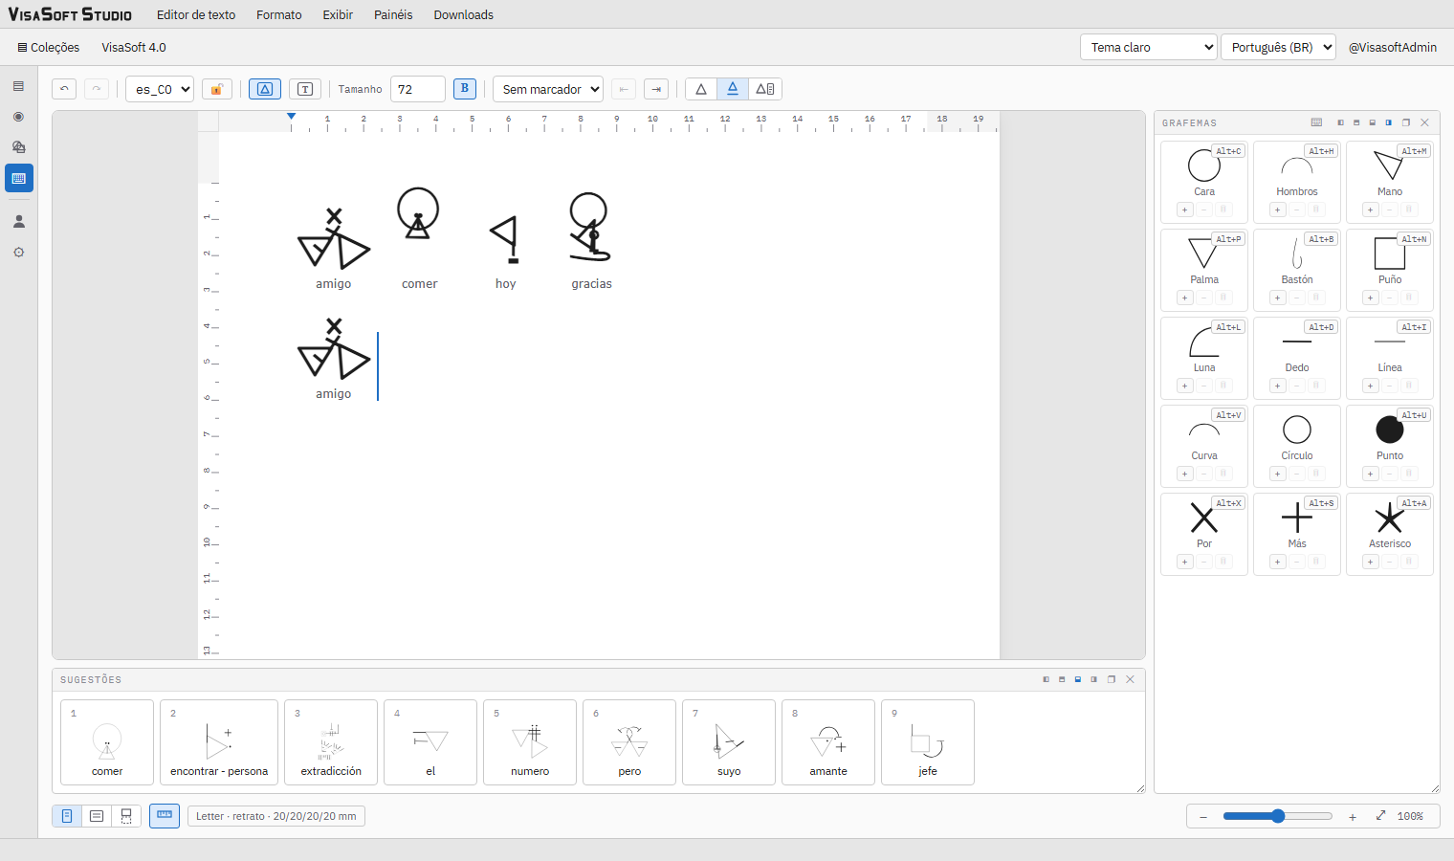This screenshot has width=1454, height=861.
Task: Add the Cara grapheme with plus button
Action: (1184, 210)
